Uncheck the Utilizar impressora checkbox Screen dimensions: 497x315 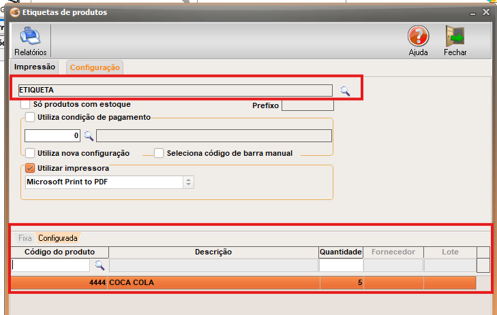coord(30,168)
